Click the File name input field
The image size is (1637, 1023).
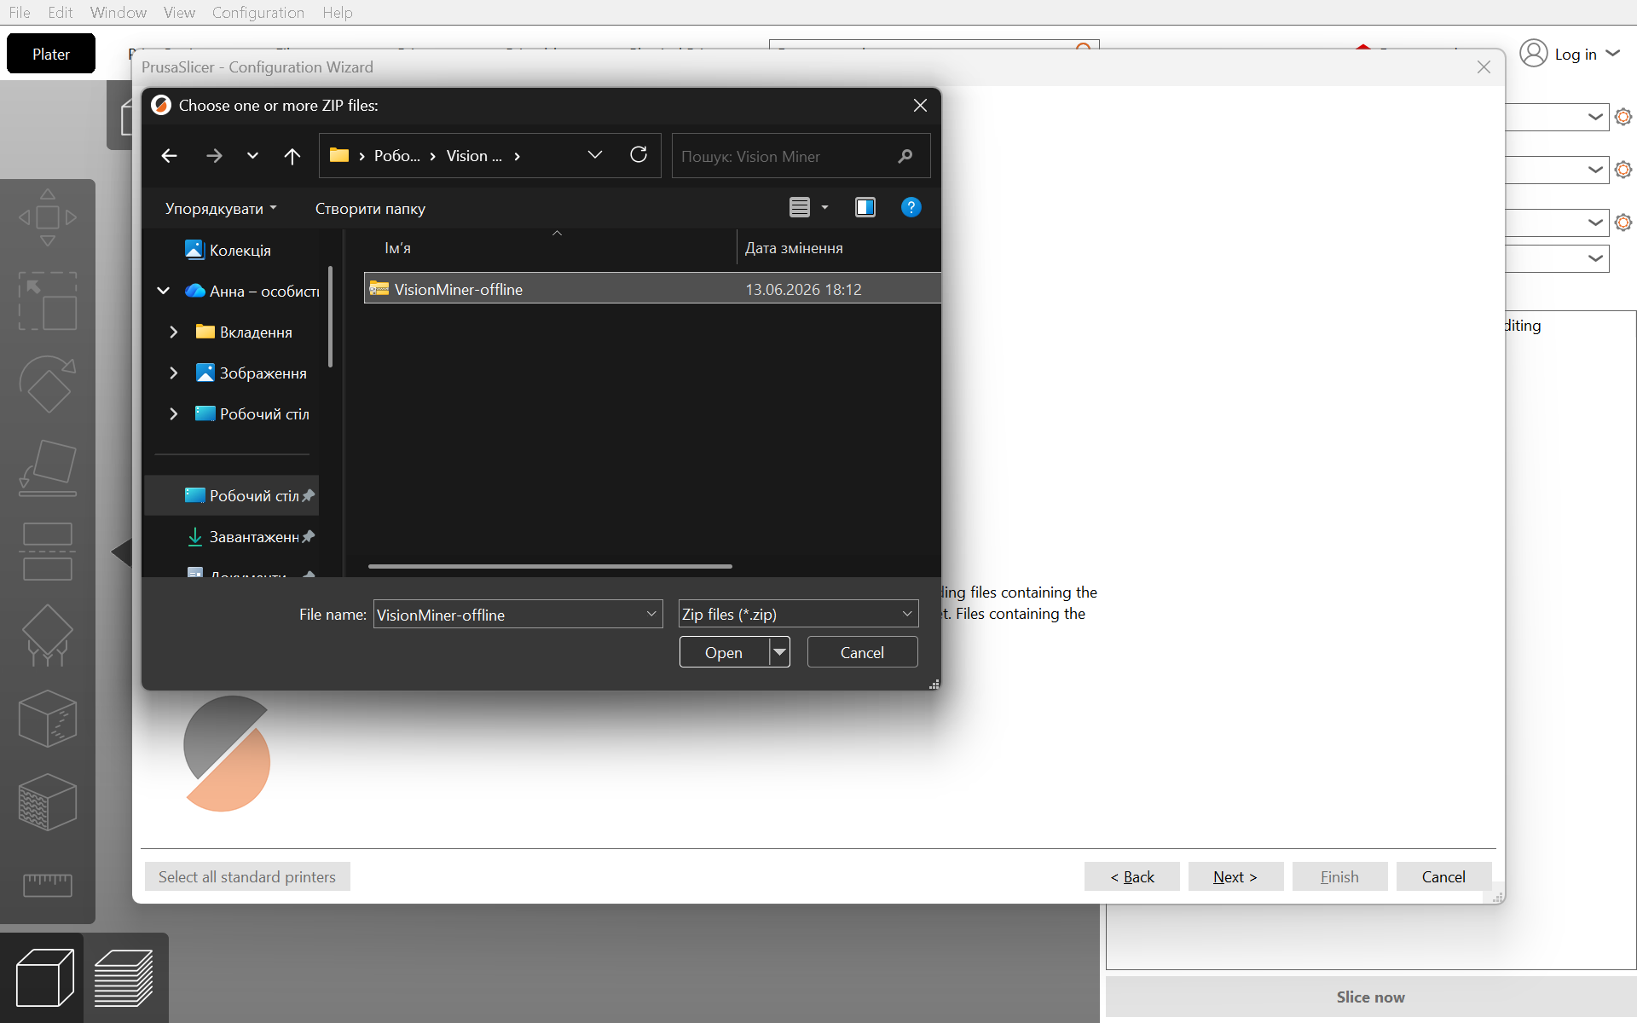pyautogui.click(x=507, y=614)
